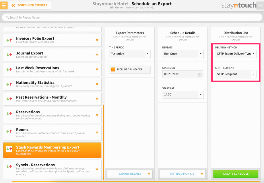This screenshot has width=264, height=183.
Task: Open the Reservations report chevron
Action: [x=97, y=115]
